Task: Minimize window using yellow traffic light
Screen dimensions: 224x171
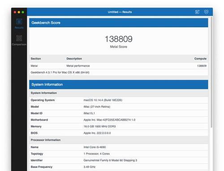Action: click(x=19, y=12)
